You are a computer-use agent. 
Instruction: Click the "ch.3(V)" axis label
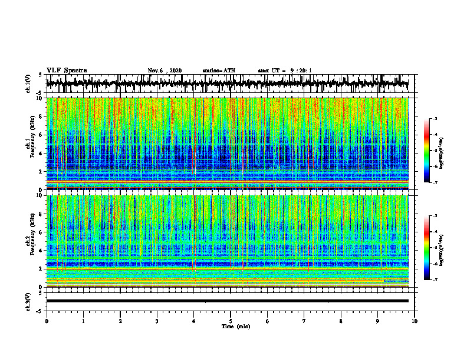[28, 302]
